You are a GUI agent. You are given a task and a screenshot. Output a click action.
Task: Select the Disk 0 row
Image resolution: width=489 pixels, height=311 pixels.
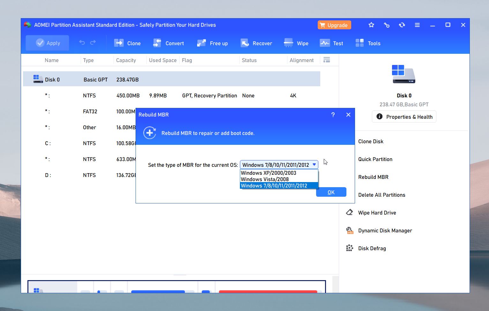click(x=172, y=79)
